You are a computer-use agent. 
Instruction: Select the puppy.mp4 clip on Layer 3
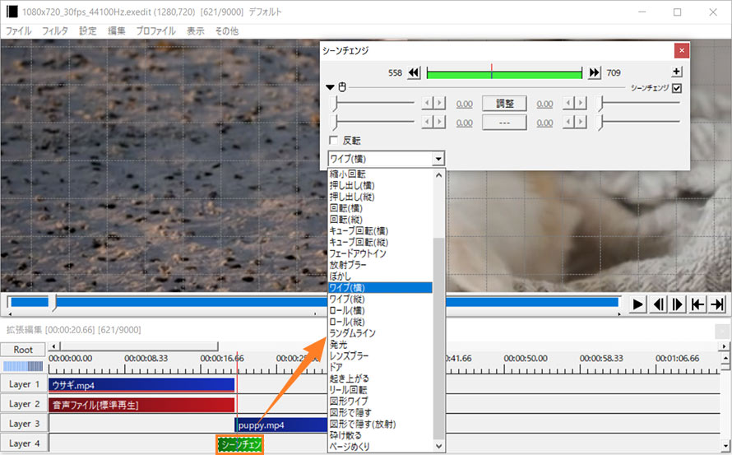pyautogui.click(x=281, y=425)
